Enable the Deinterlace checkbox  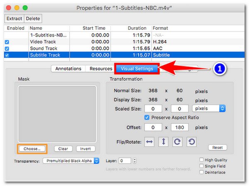(202, 172)
